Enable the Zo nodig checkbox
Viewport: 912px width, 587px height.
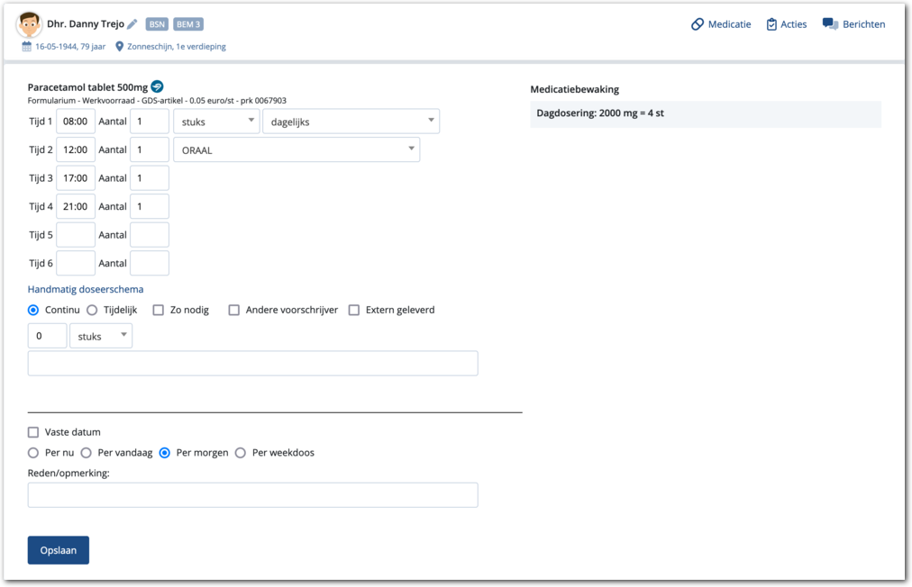(x=159, y=310)
